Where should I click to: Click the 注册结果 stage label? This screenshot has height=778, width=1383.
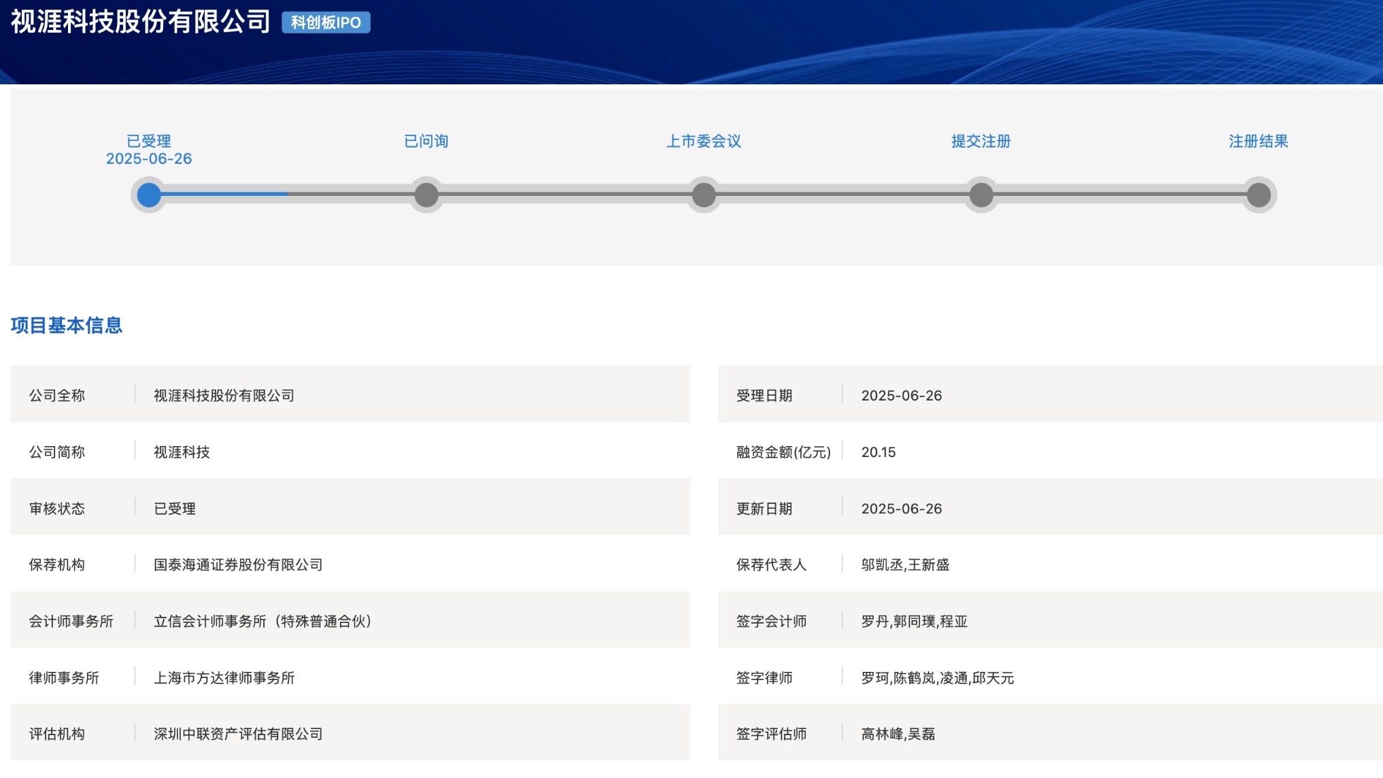click(1259, 141)
